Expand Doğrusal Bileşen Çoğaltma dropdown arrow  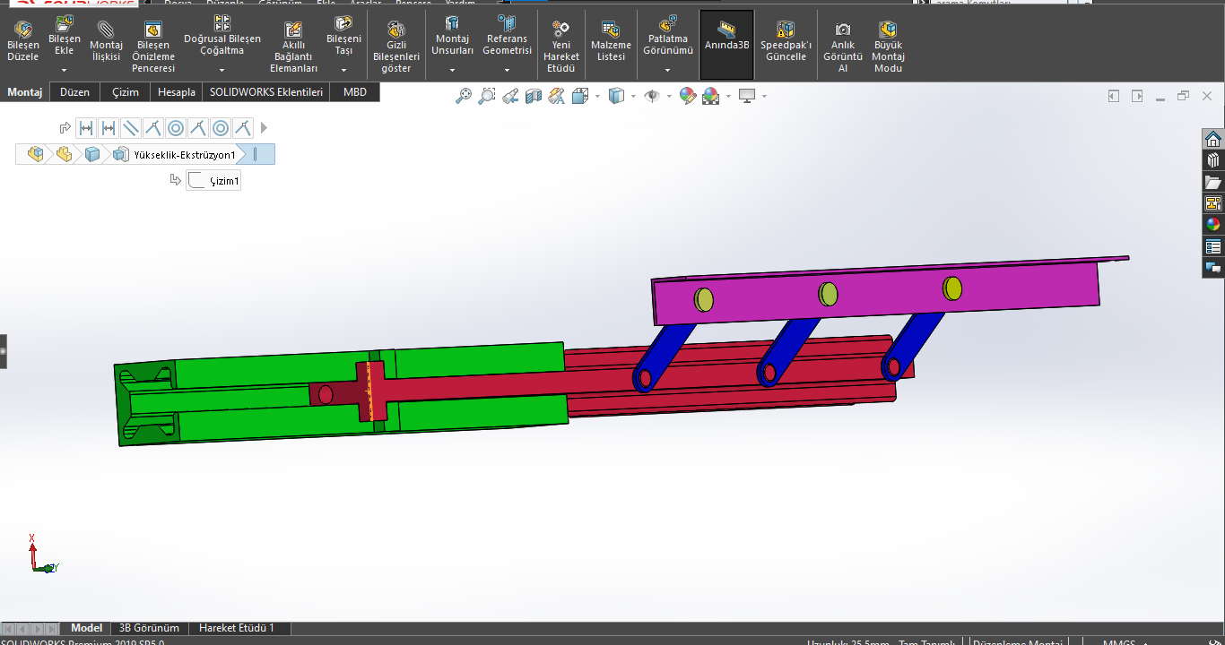tap(222, 70)
